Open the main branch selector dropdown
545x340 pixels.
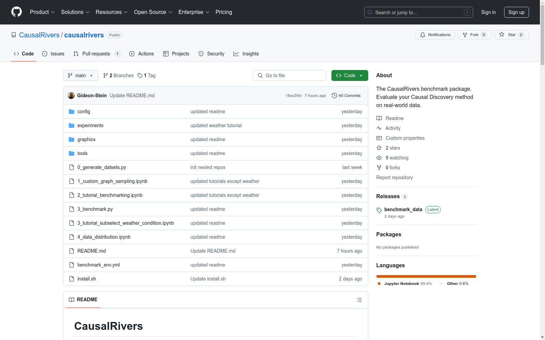coord(81,75)
